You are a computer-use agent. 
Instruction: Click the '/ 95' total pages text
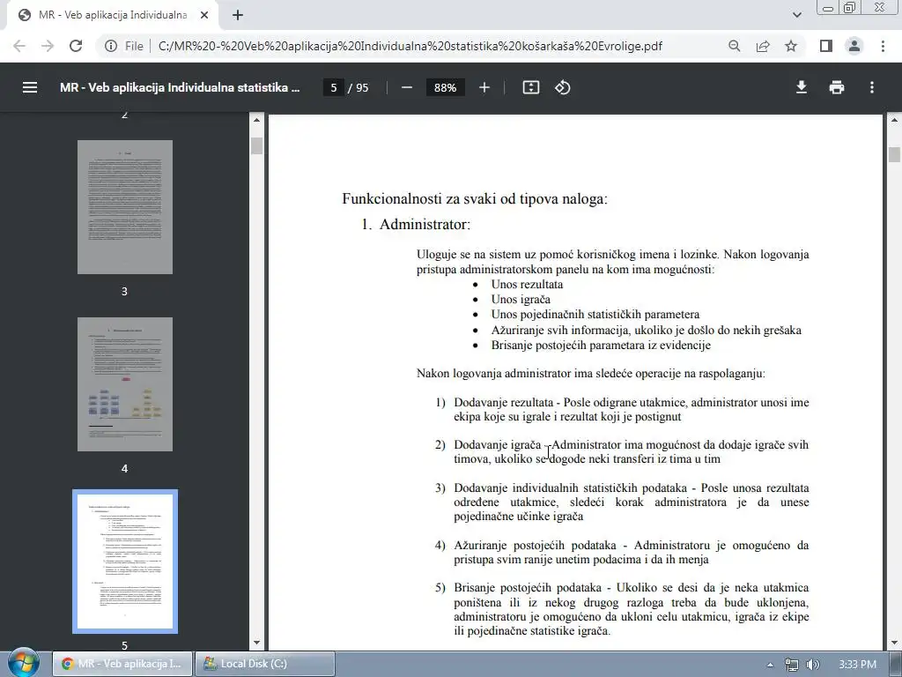359,87
